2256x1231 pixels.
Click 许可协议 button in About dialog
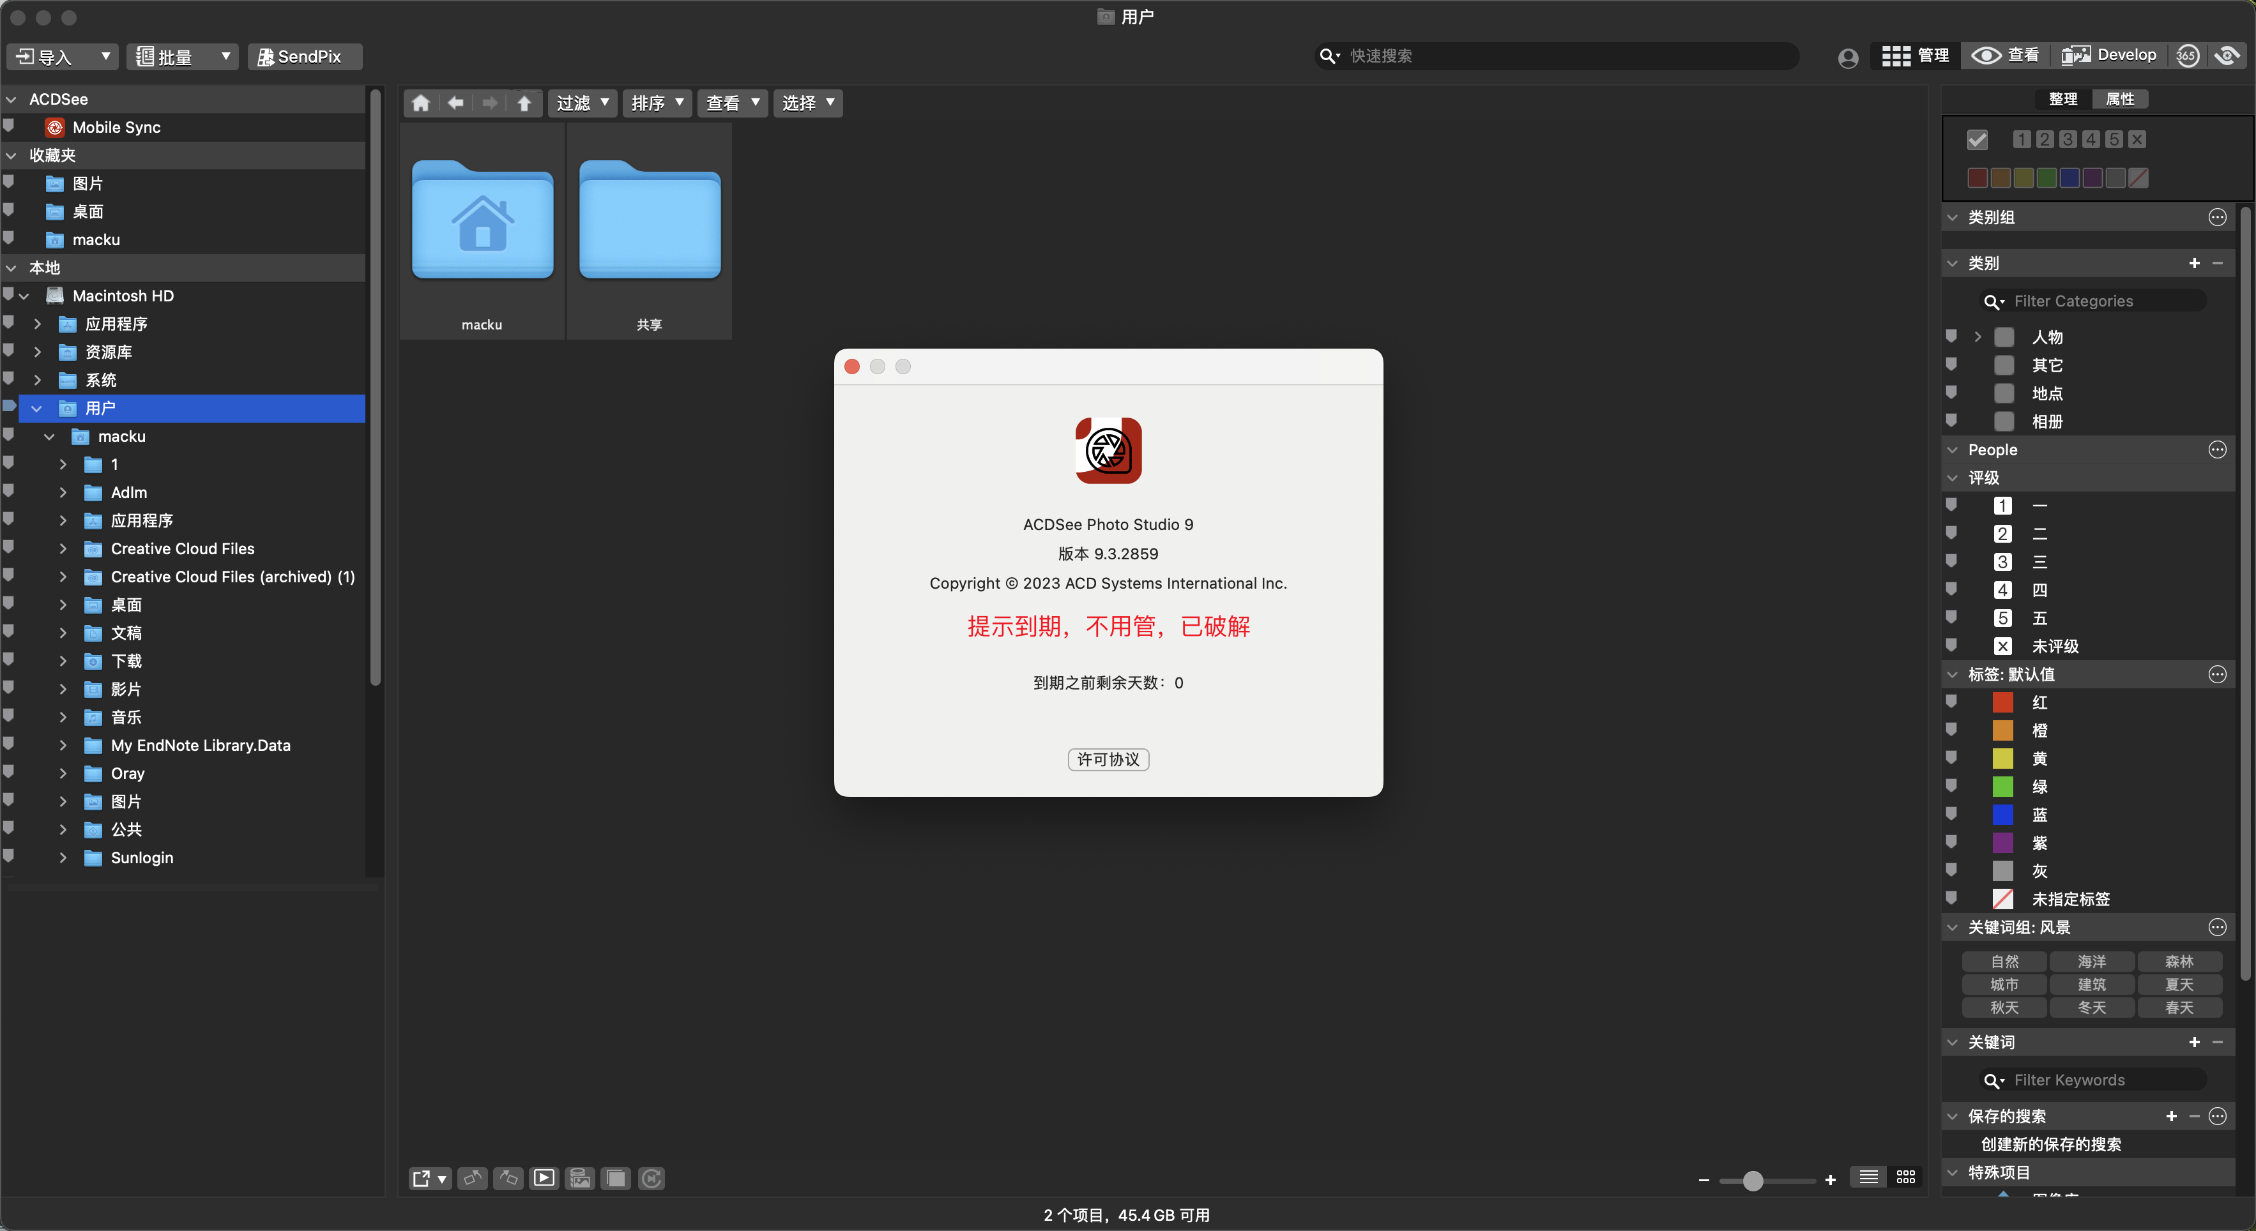point(1108,759)
